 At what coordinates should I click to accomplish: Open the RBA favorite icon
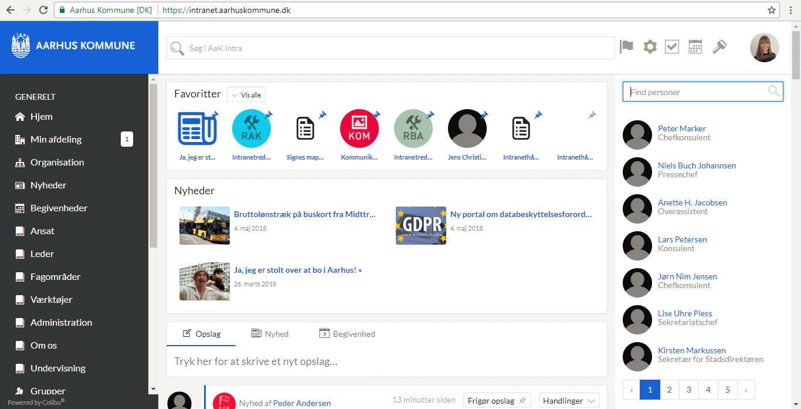[413, 129]
